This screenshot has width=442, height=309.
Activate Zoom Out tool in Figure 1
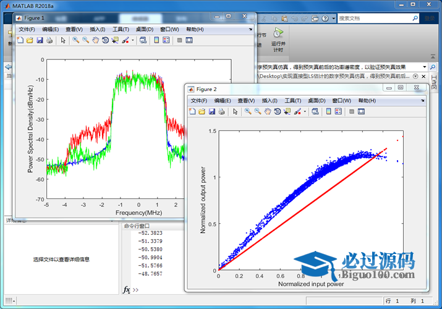pos(86,40)
